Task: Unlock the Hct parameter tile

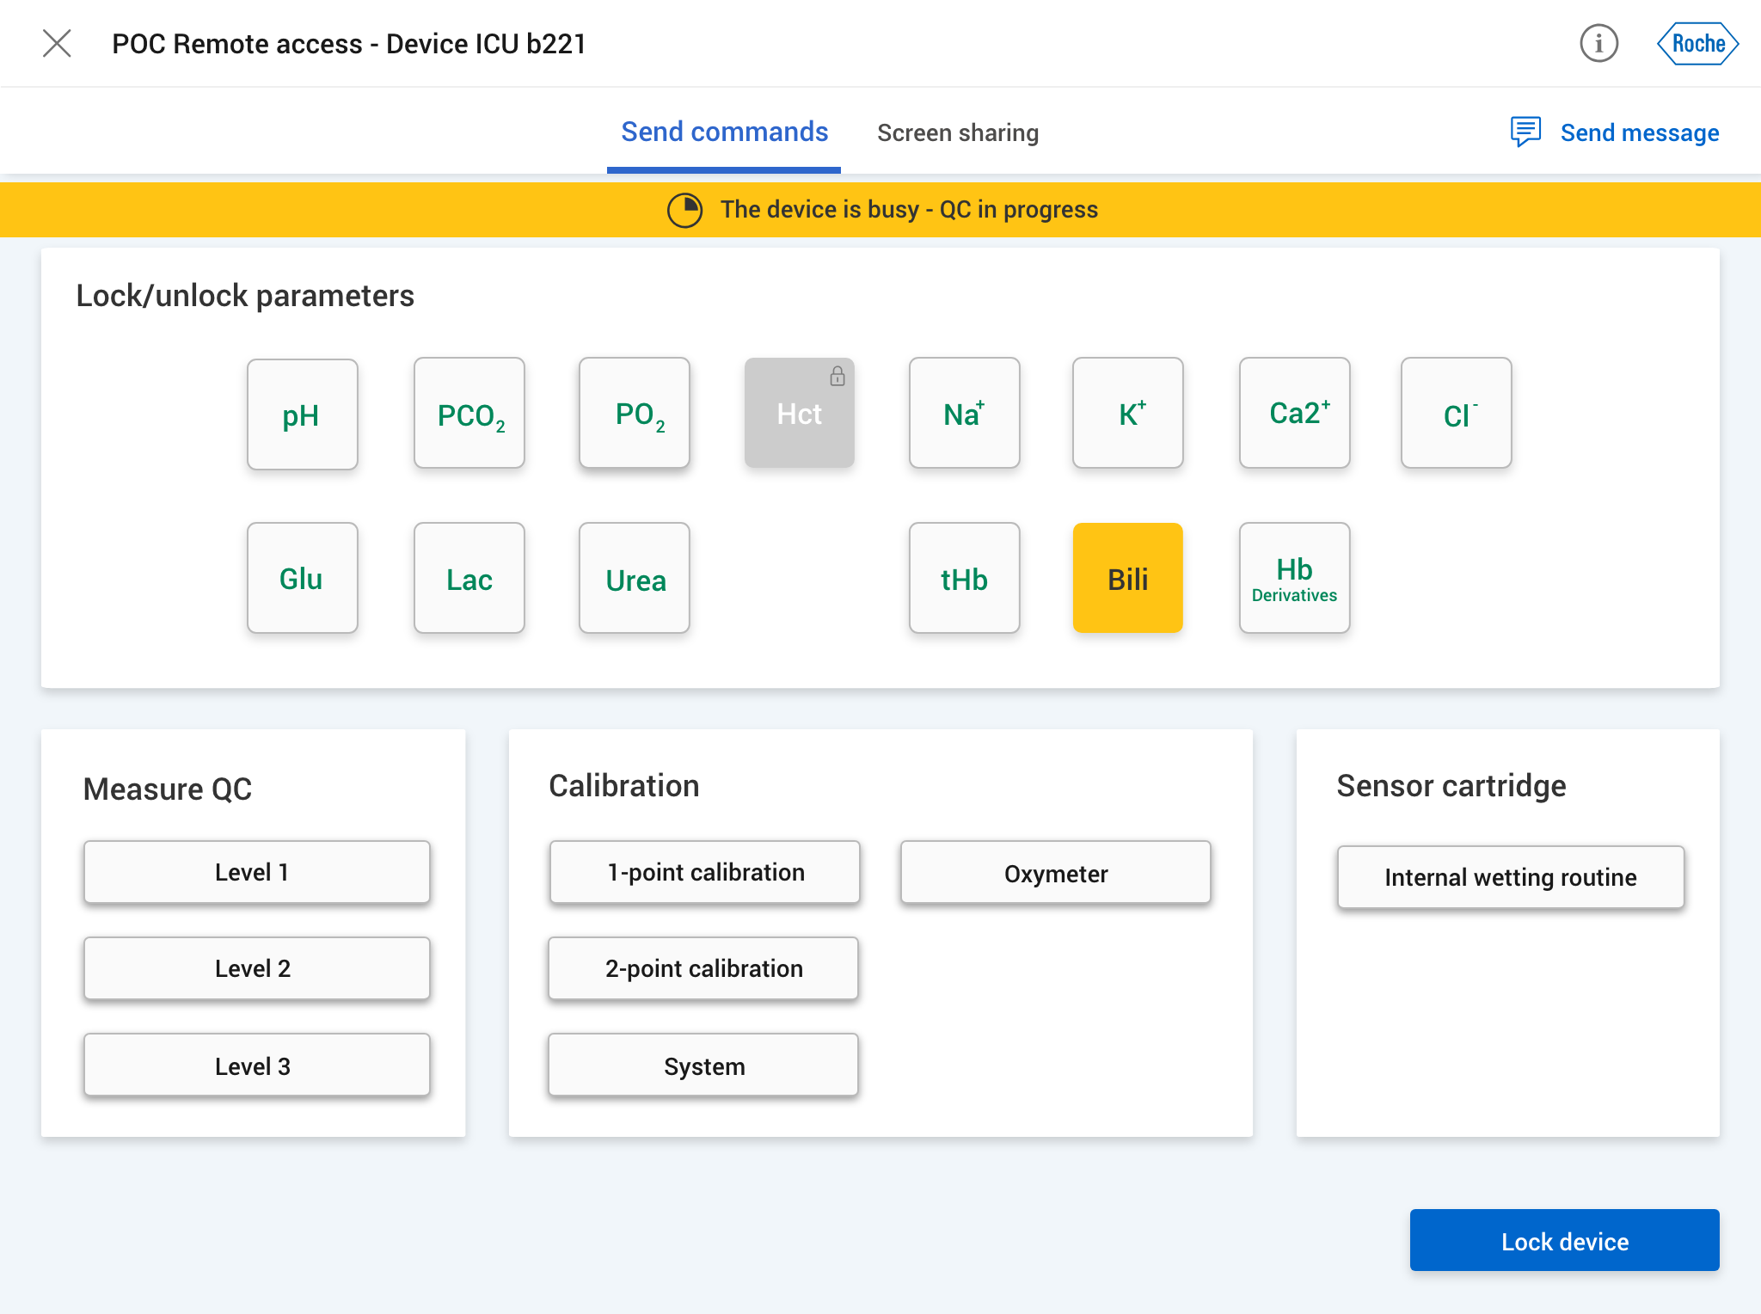Action: (x=799, y=414)
